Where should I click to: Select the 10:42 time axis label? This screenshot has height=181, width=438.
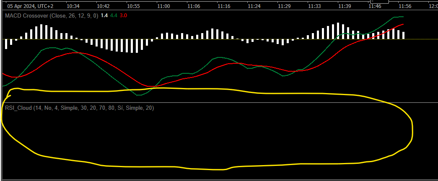[104, 6]
